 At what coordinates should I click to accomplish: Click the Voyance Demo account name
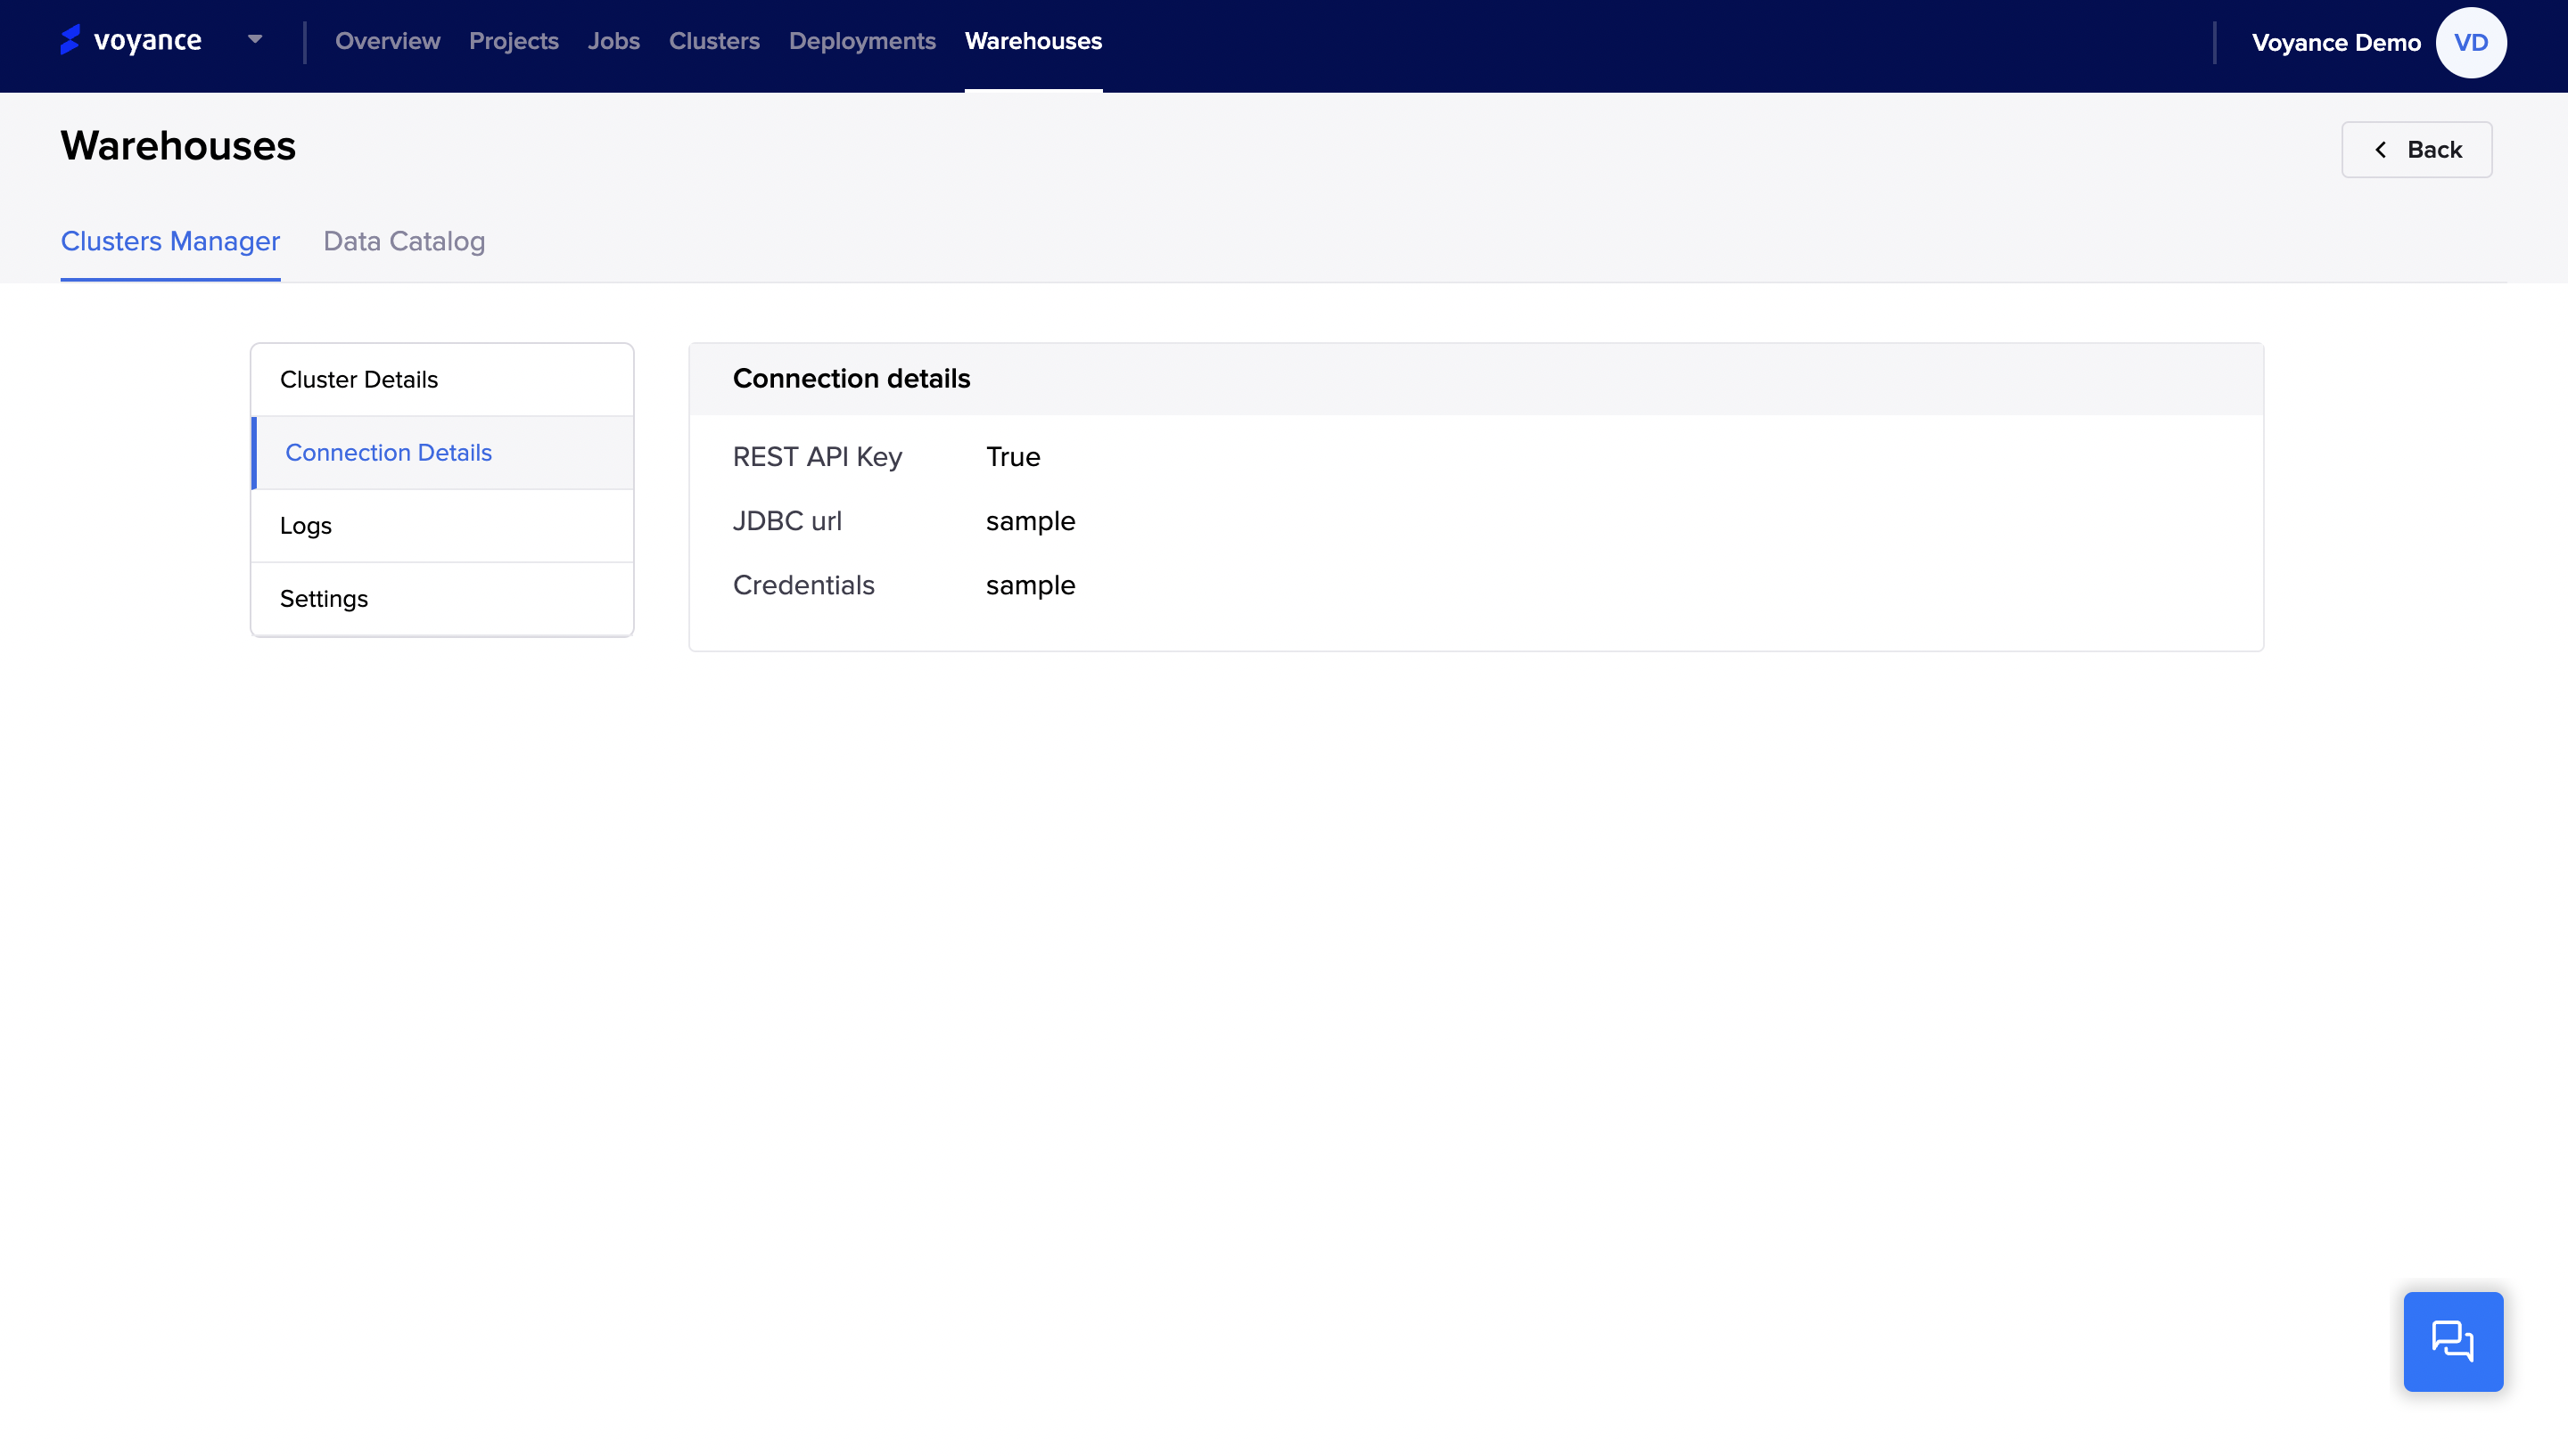pos(2335,43)
